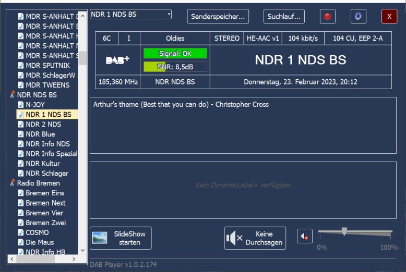The width and height of the screenshot is (406, 272).
Task: Select the highlighted NDR 1 NDS BS station
Action: (48, 115)
